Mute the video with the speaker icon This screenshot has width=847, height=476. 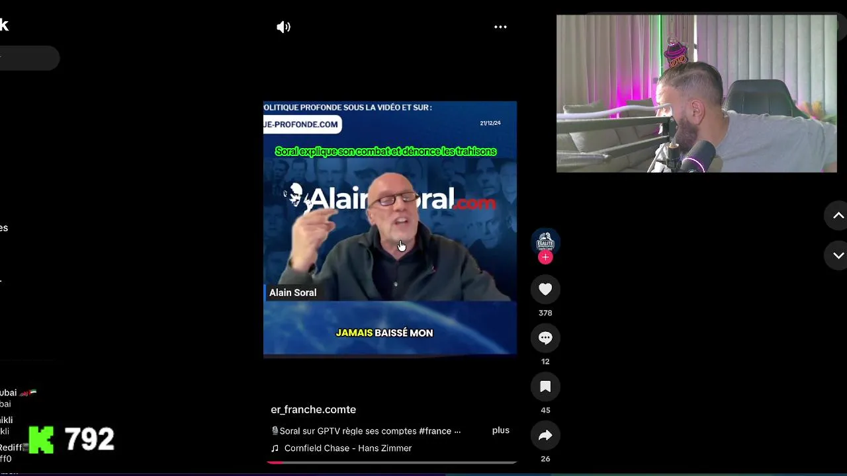(x=283, y=27)
